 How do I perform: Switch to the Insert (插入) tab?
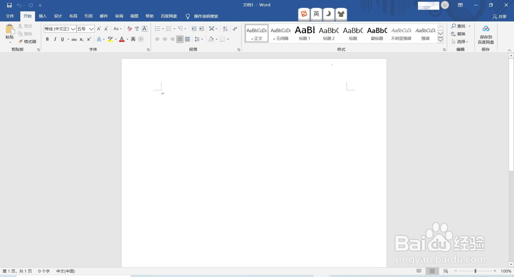click(43, 16)
